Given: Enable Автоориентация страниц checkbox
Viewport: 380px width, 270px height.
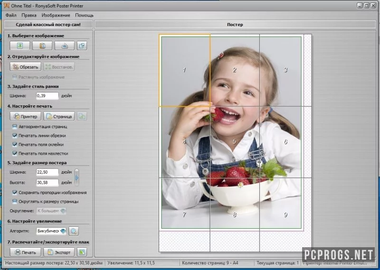Looking at the screenshot, I should (15, 127).
